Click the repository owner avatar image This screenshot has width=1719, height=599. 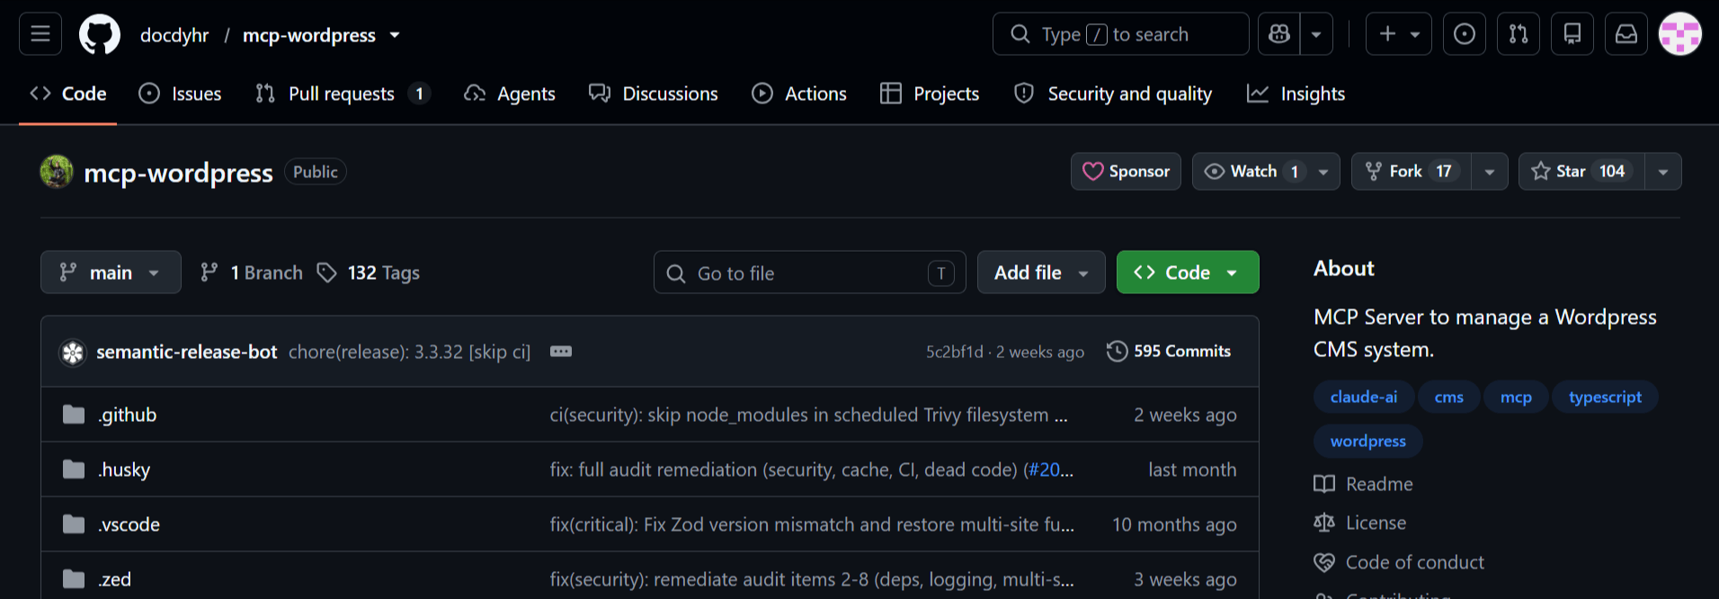click(57, 172)
